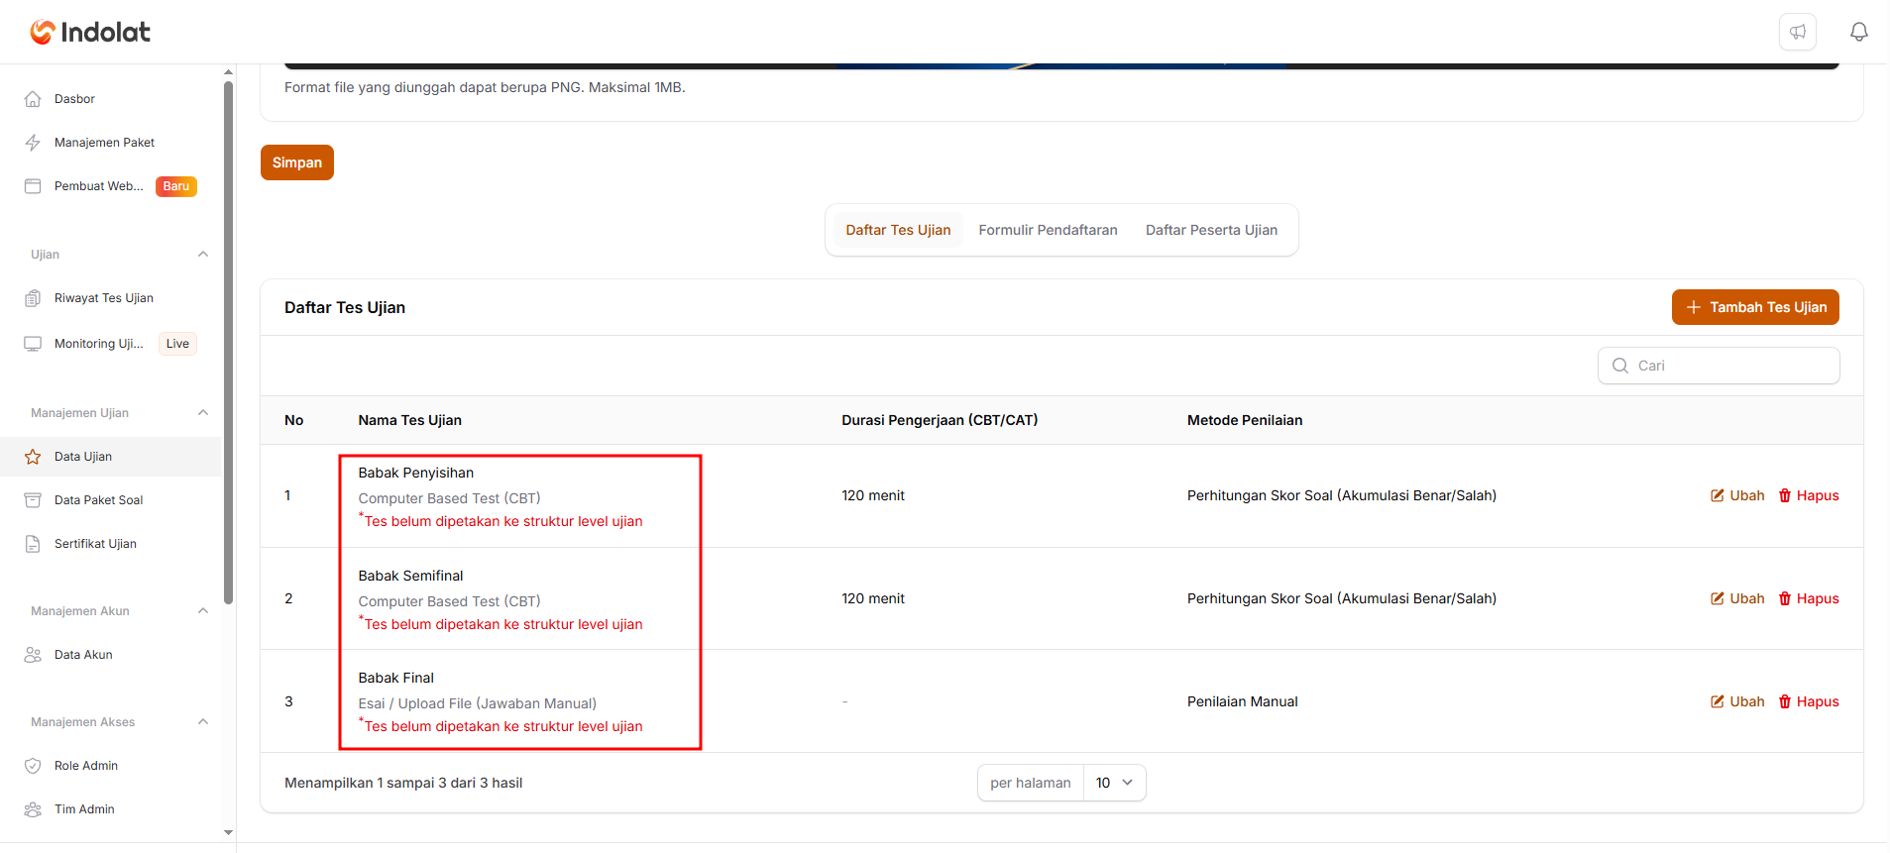Click the Monitoring Ujian monitor icon
Viewport: 1890px width, 853px height.
(33, 344)
